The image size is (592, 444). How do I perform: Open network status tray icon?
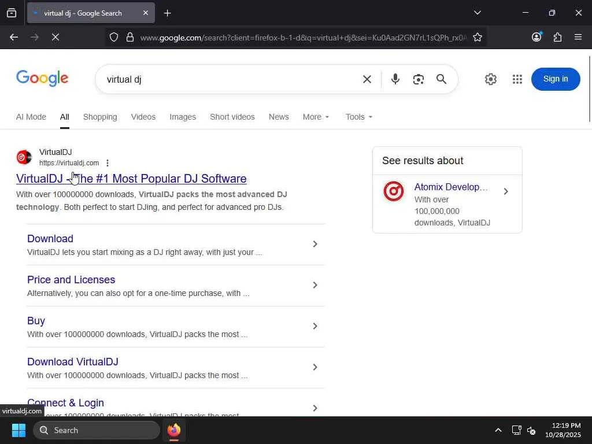tap(516, 430)
